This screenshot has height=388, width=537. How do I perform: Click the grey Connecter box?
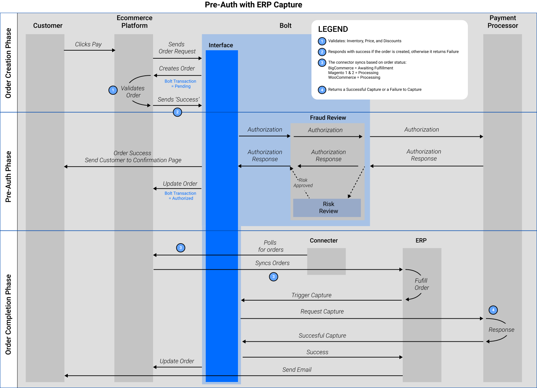point(326,261)
